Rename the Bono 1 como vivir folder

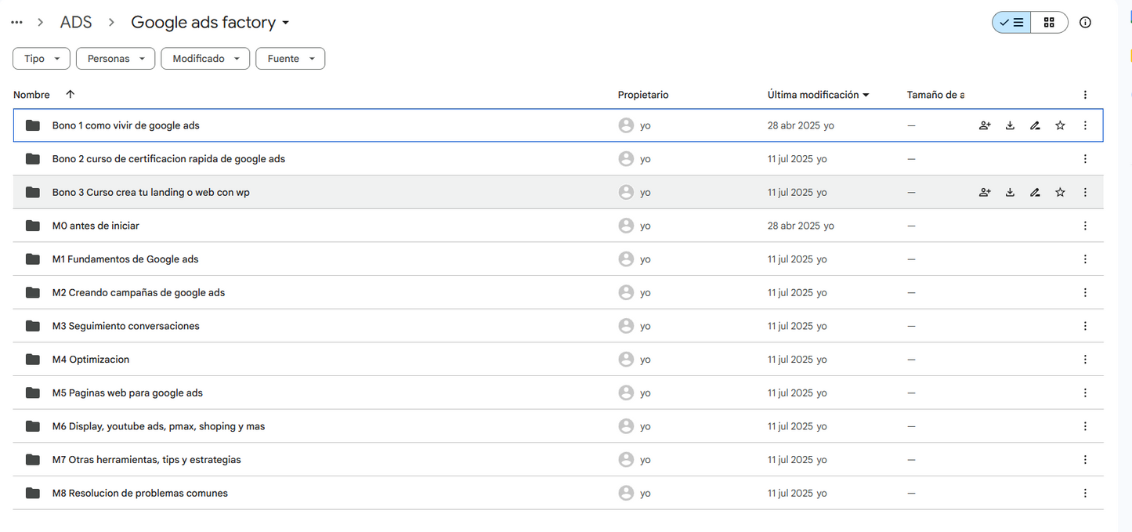[x=1035, y=125]
